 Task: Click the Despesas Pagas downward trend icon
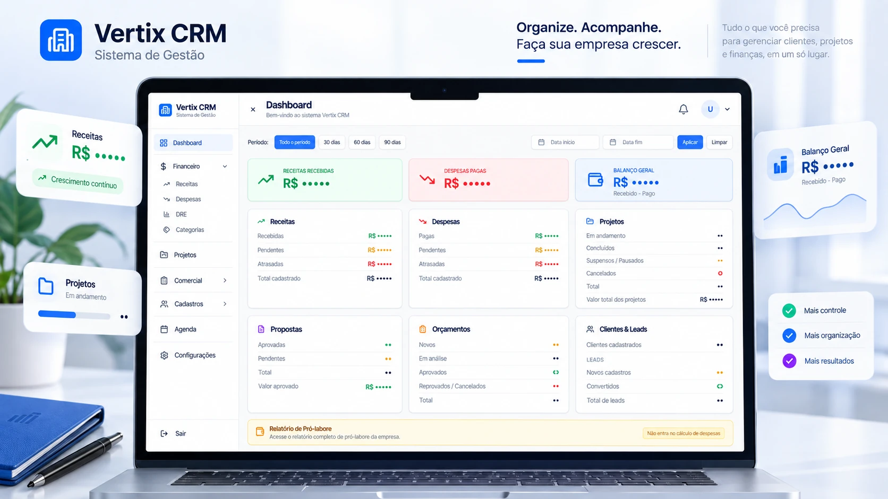point(427,179)
